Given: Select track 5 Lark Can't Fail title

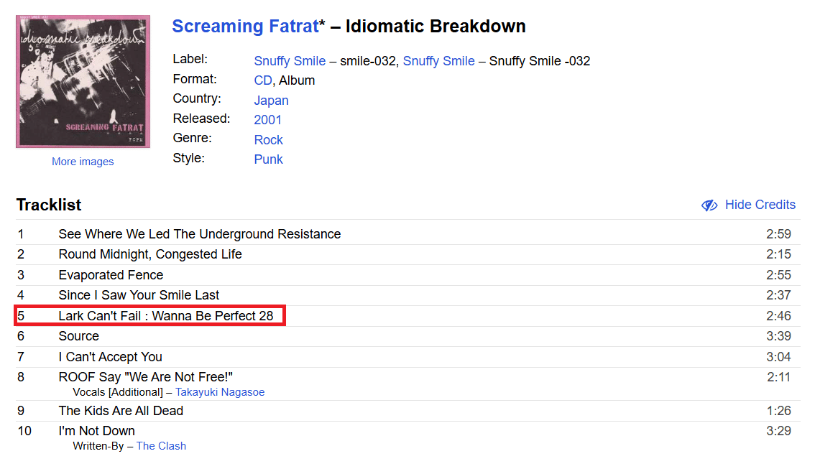Looking at the screenshot, I should (x=166, y=316).
